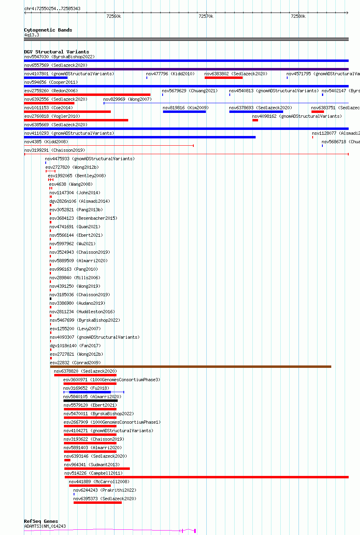
Task: Click the nsv5679629 (Chuang2021) label
Action: pyautogui.click(x=190, y=91)
